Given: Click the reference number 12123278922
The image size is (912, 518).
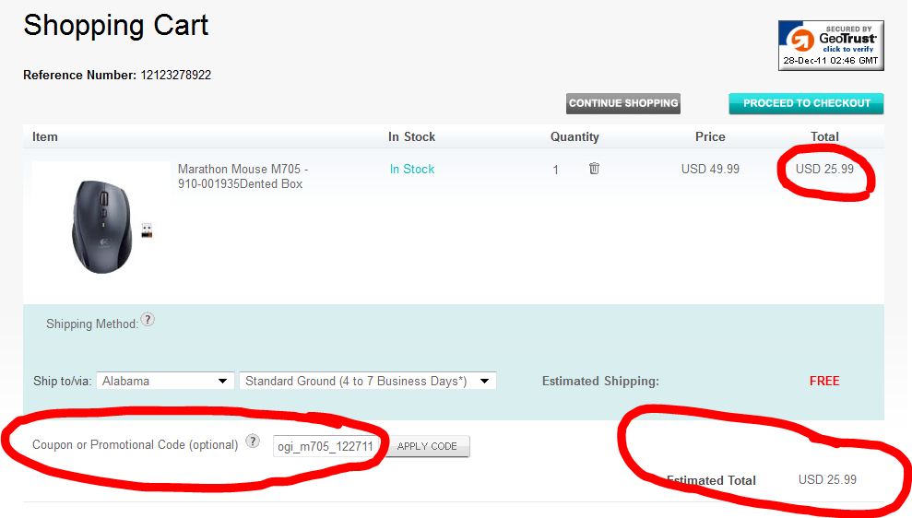Looking at the screenshot, I should [175, 75].
